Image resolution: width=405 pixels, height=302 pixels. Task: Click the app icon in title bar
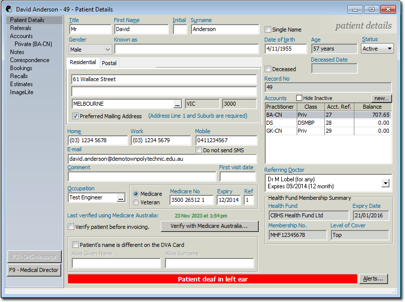tap(9, 9)
